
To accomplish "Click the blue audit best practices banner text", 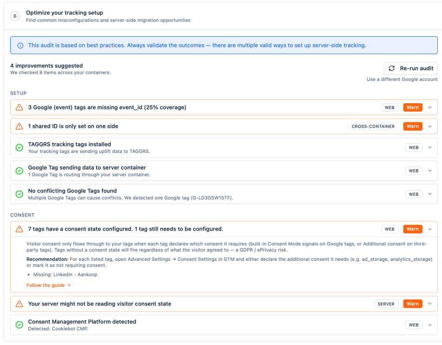I will tap(197, 46).
